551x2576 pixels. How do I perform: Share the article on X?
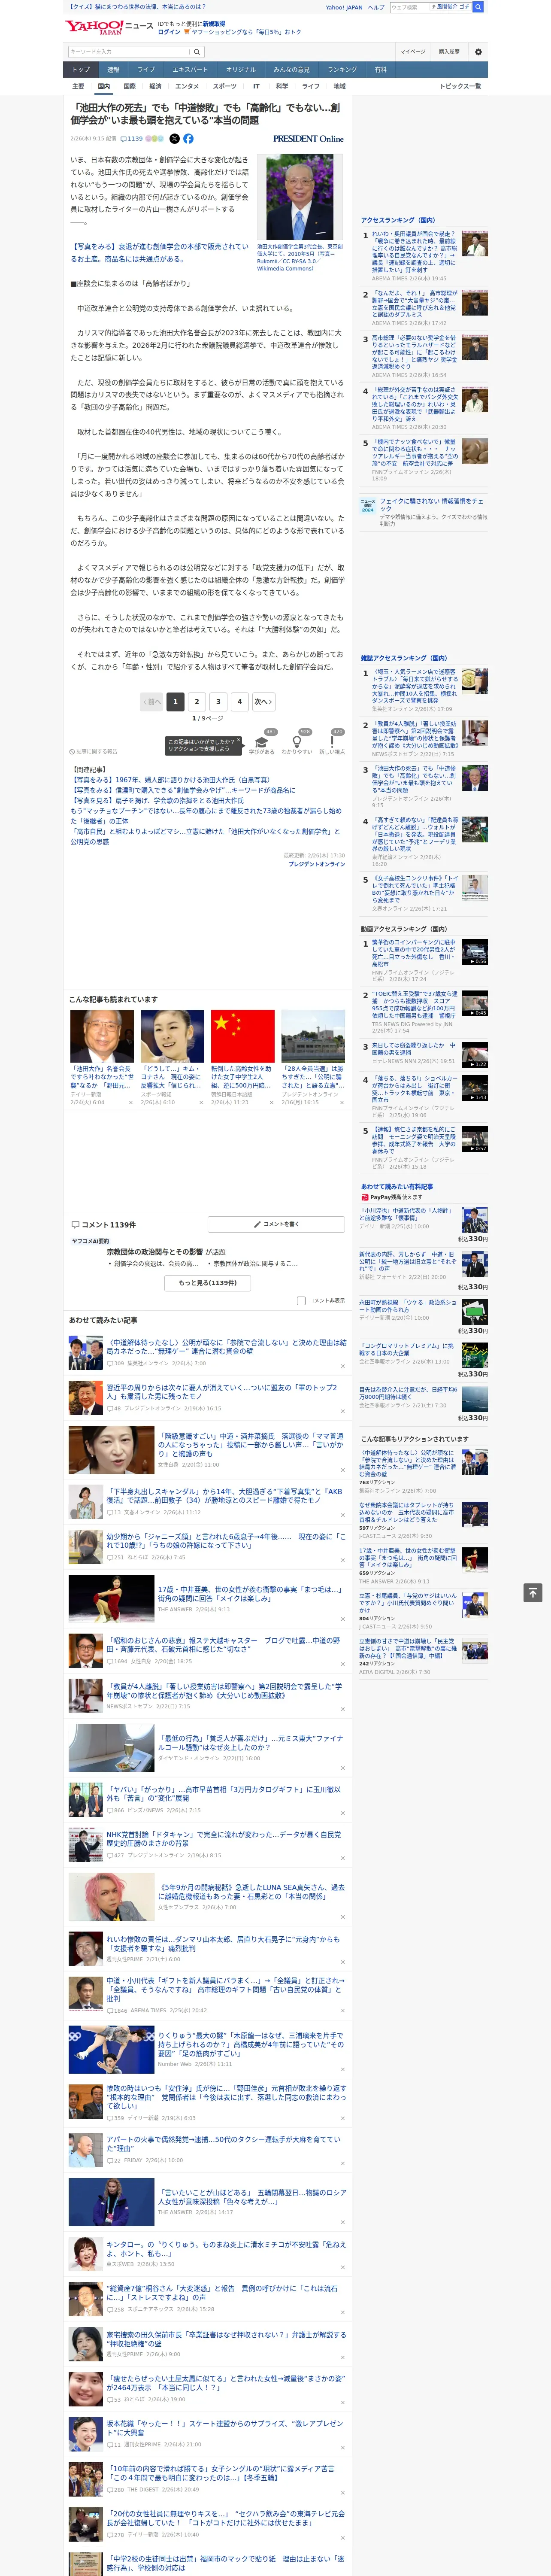coord(174,139)
